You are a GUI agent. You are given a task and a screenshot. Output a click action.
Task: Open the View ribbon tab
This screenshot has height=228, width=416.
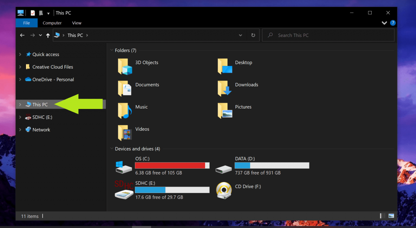click(x=76, y=23)
